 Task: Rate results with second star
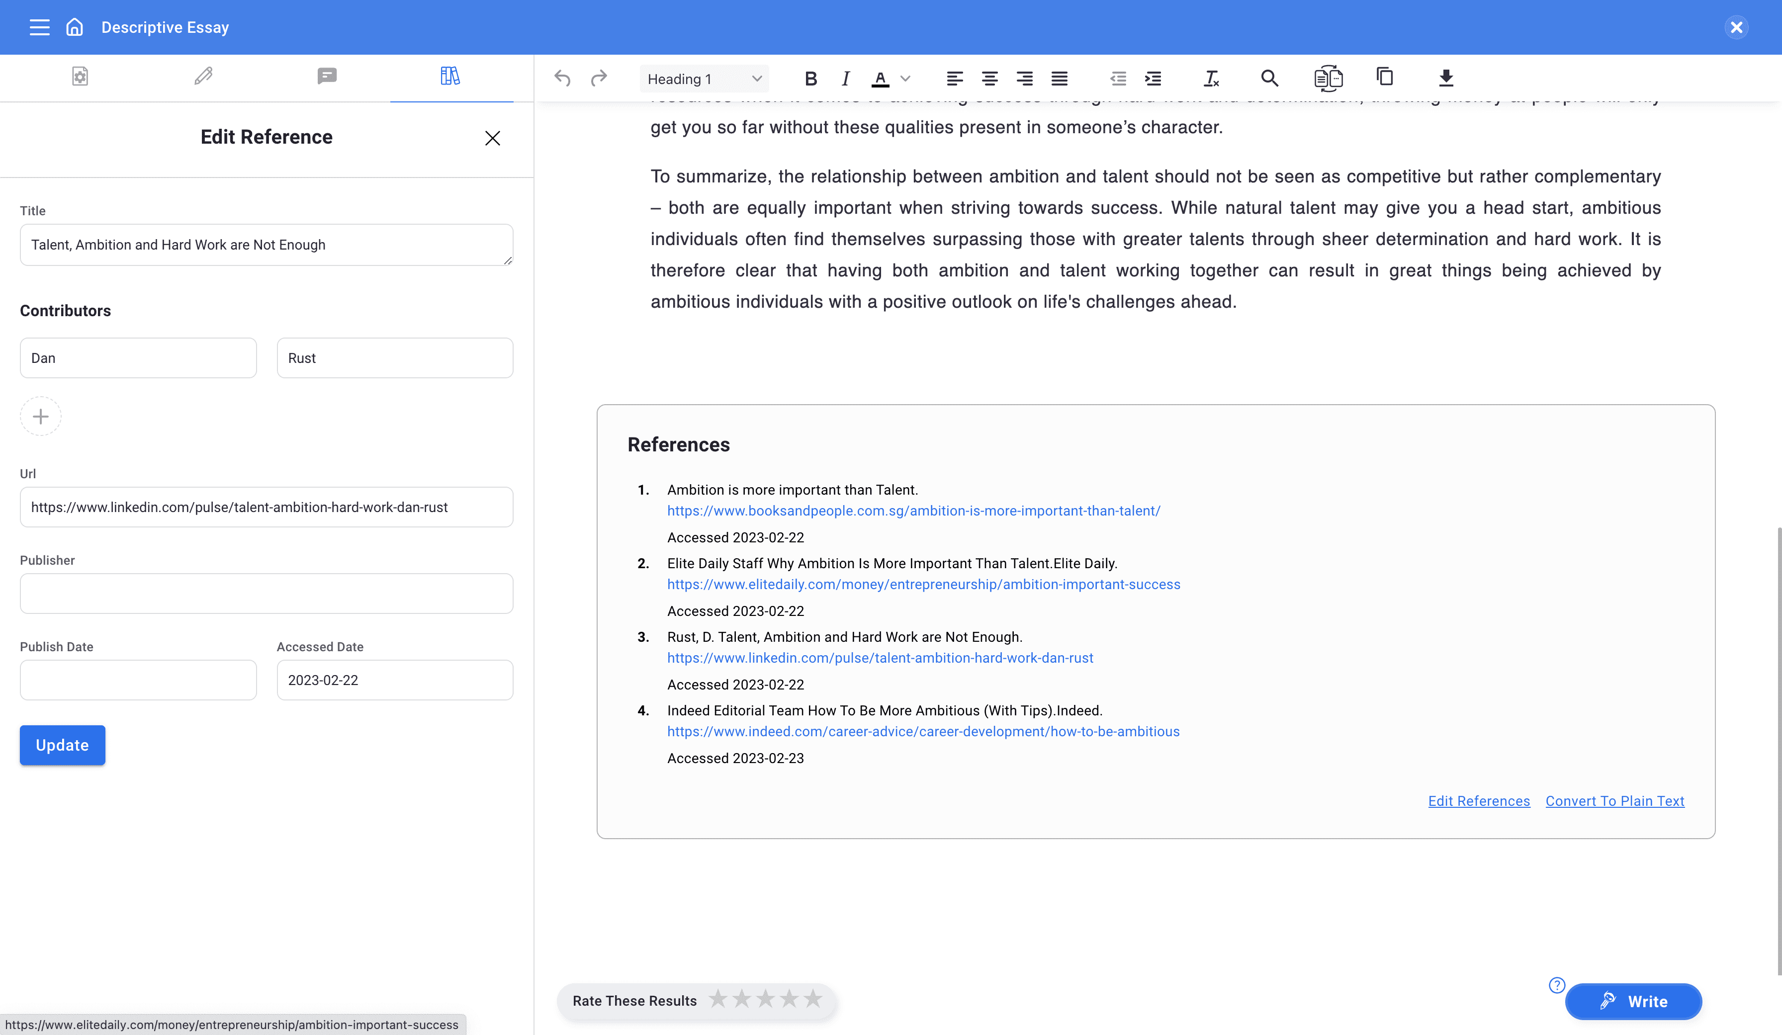(742, 999)
